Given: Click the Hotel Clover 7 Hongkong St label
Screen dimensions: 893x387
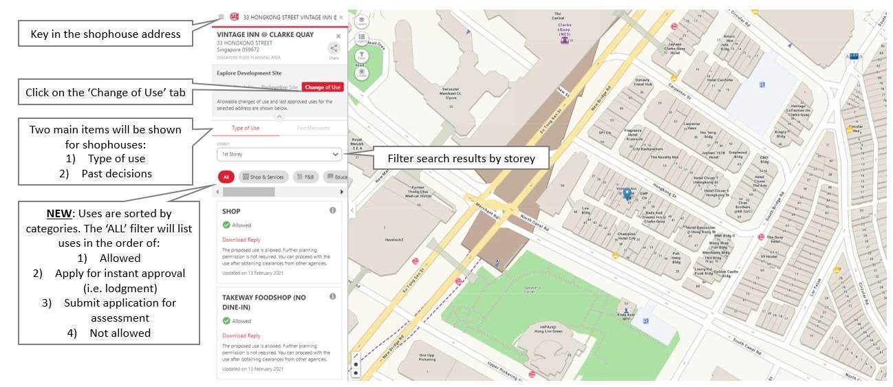Looking at the screenshot, I should 706,179.
